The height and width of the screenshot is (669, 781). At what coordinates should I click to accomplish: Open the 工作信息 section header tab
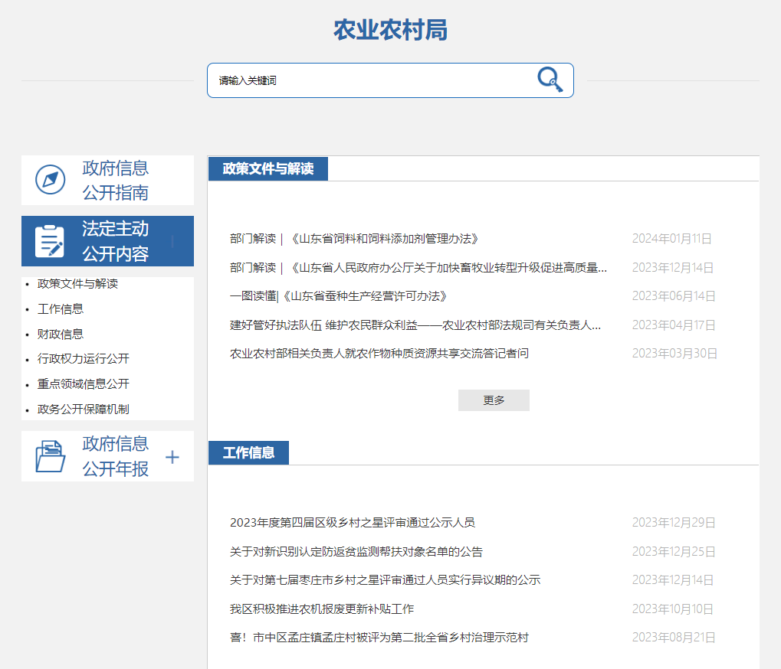point(248,452)
